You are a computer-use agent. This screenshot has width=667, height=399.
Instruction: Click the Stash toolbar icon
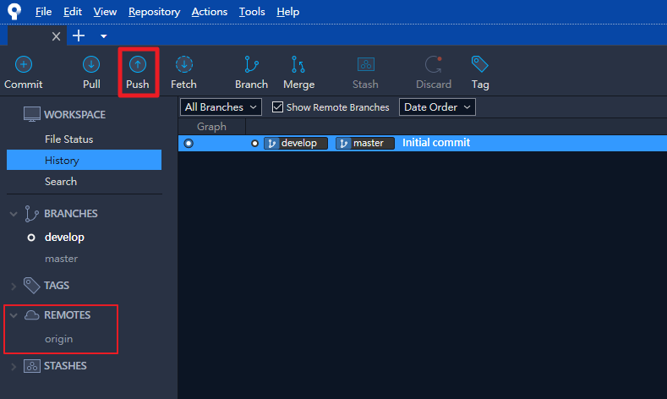(x=365, y=65)
